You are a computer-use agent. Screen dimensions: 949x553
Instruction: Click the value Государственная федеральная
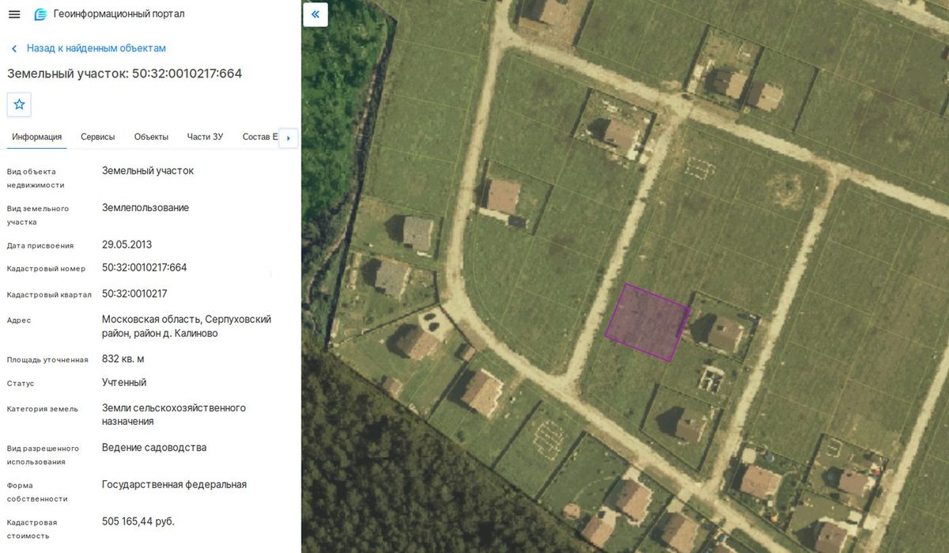click(174, 484)
